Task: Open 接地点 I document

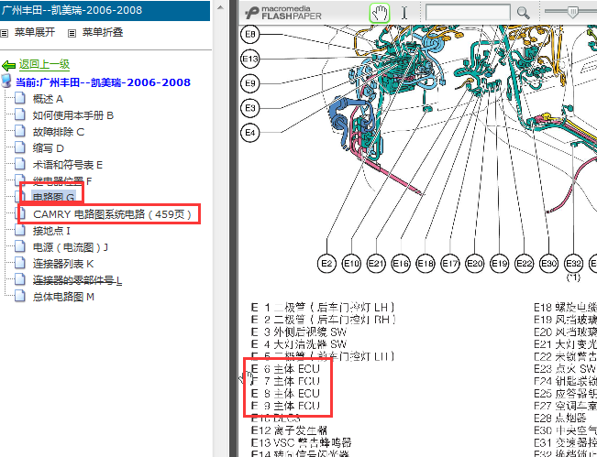Action: [x=51, y=231]
